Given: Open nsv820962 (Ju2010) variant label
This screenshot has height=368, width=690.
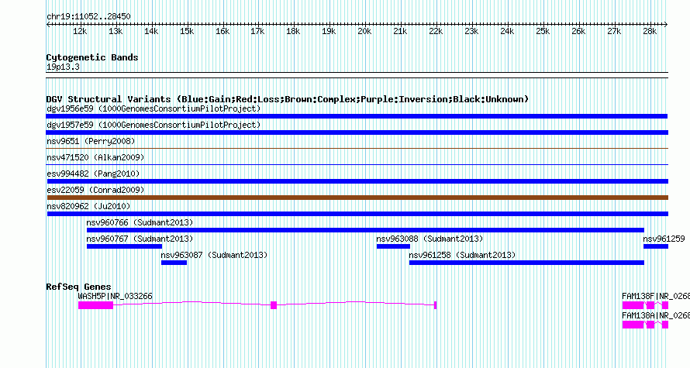Looking at the screenshot, I should click(x=88, y=206).
